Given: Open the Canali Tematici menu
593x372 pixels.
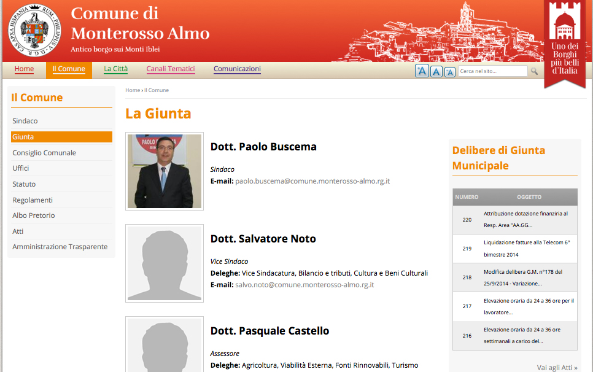Looking at the screenshot, I should tap(171, 69).
